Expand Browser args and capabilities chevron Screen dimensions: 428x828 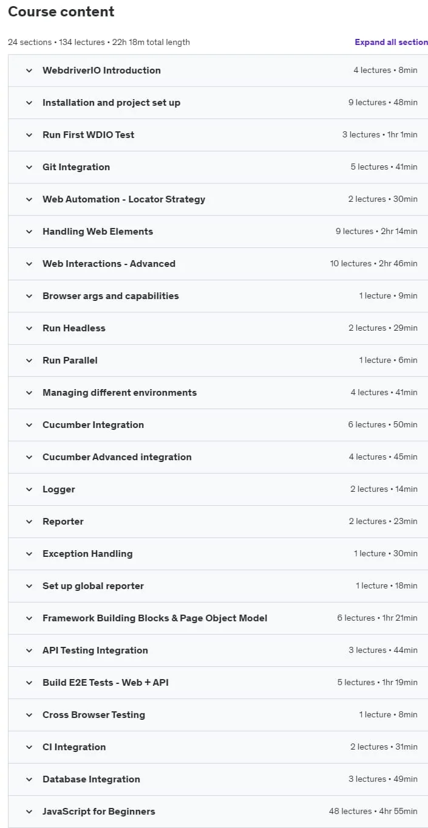pos(29,296)
